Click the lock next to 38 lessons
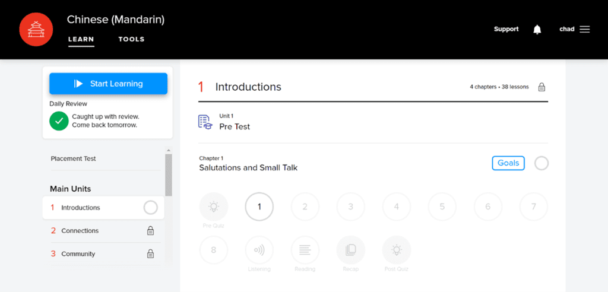Screen dimensions: 608x292 pos(541,87)
